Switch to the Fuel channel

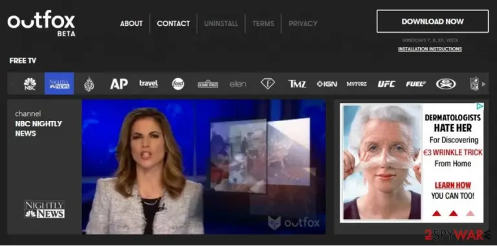coord(416,84)
